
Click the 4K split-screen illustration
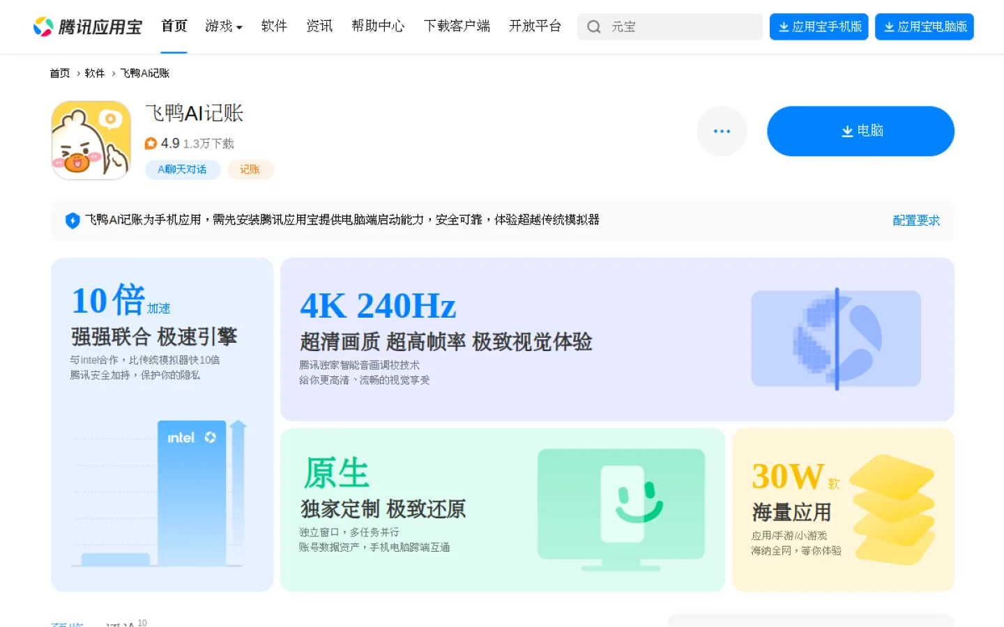point(836,339)
